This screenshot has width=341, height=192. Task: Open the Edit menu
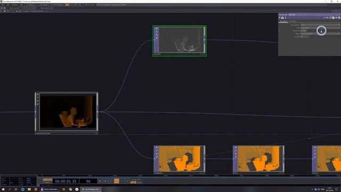point(8,5)
